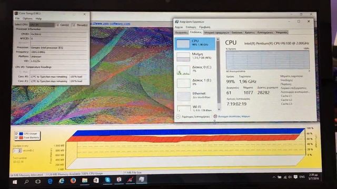Open the Windows Store taskbar icon
This screenshot has height=189, width=337.
(x=96, y=181)
